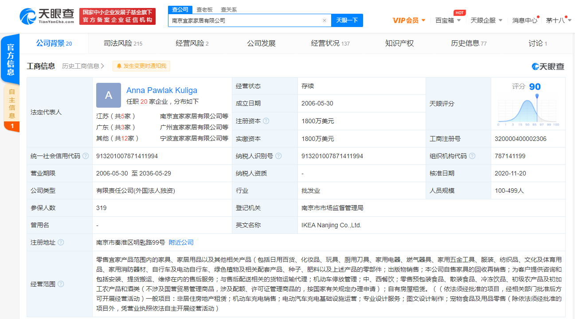Open the 附近公司 link
The height and width of the screenshot is (319, 575).
181,242
